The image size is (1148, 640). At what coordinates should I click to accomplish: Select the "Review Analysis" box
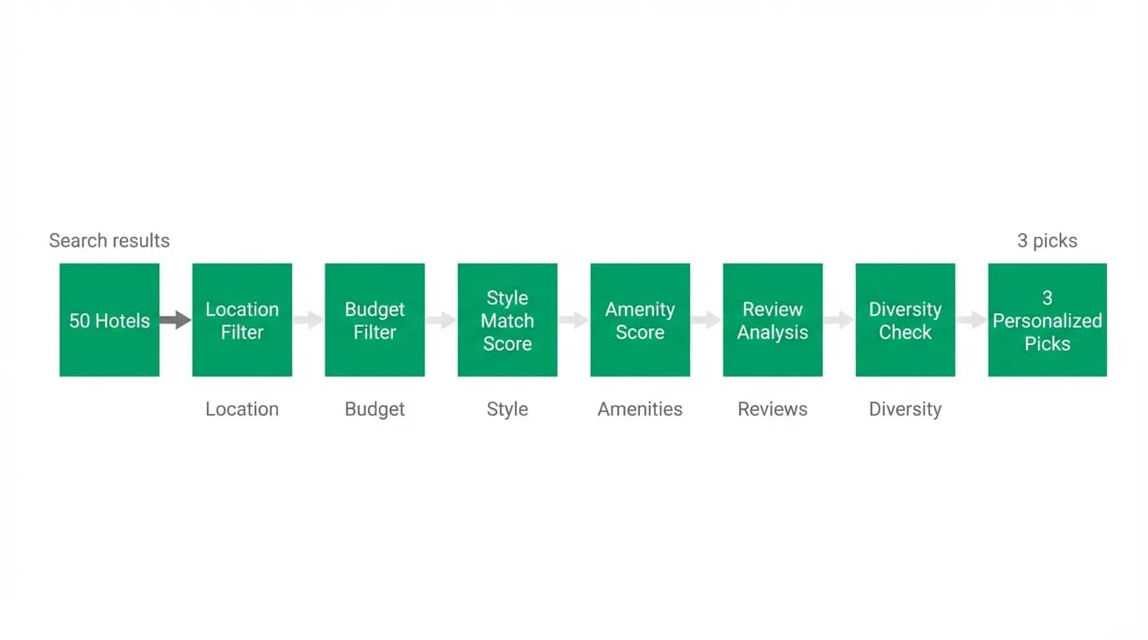[x=773, y=320]
